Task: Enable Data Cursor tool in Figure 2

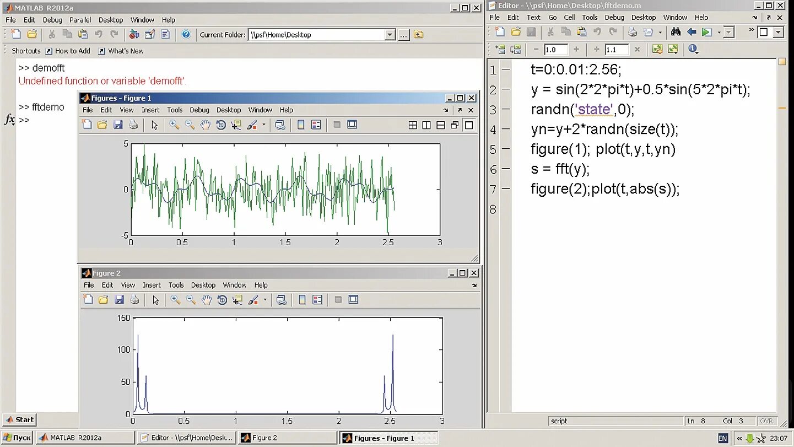Action: (237, 300)
